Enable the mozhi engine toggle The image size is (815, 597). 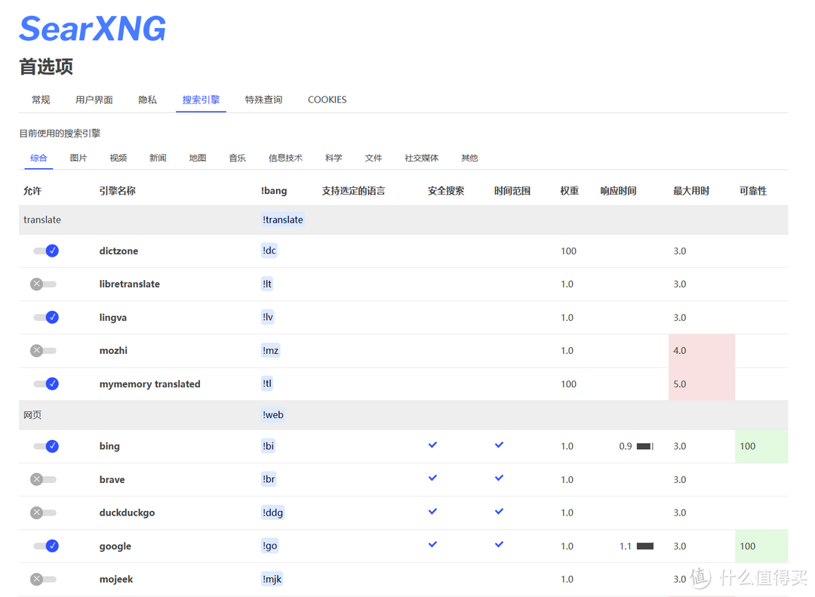click(44, 350)
